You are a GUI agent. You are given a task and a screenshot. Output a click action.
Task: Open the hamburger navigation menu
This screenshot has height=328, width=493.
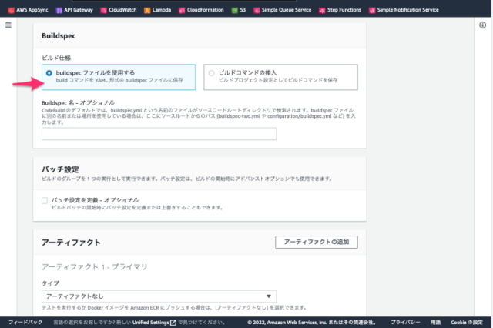click(x=8, y=25)
